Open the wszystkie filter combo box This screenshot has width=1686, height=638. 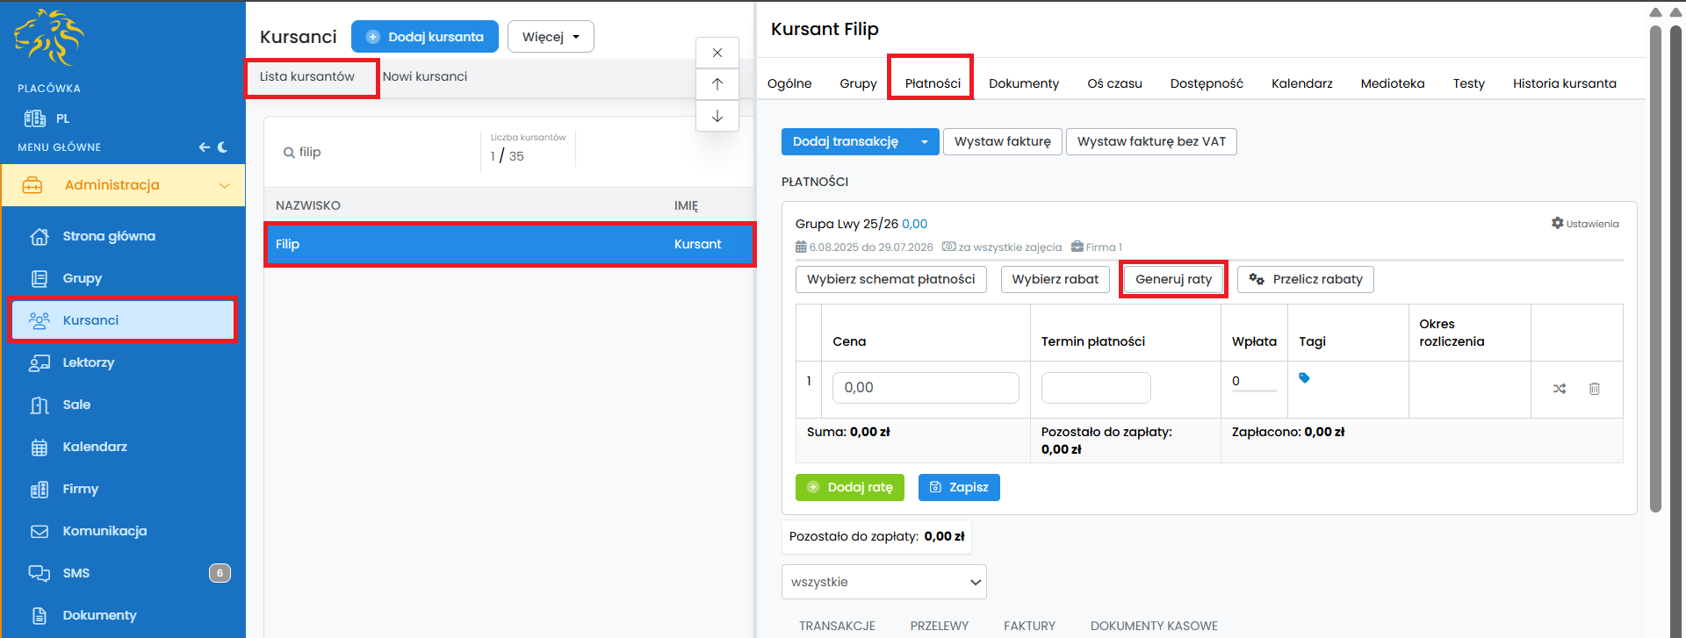883,582
